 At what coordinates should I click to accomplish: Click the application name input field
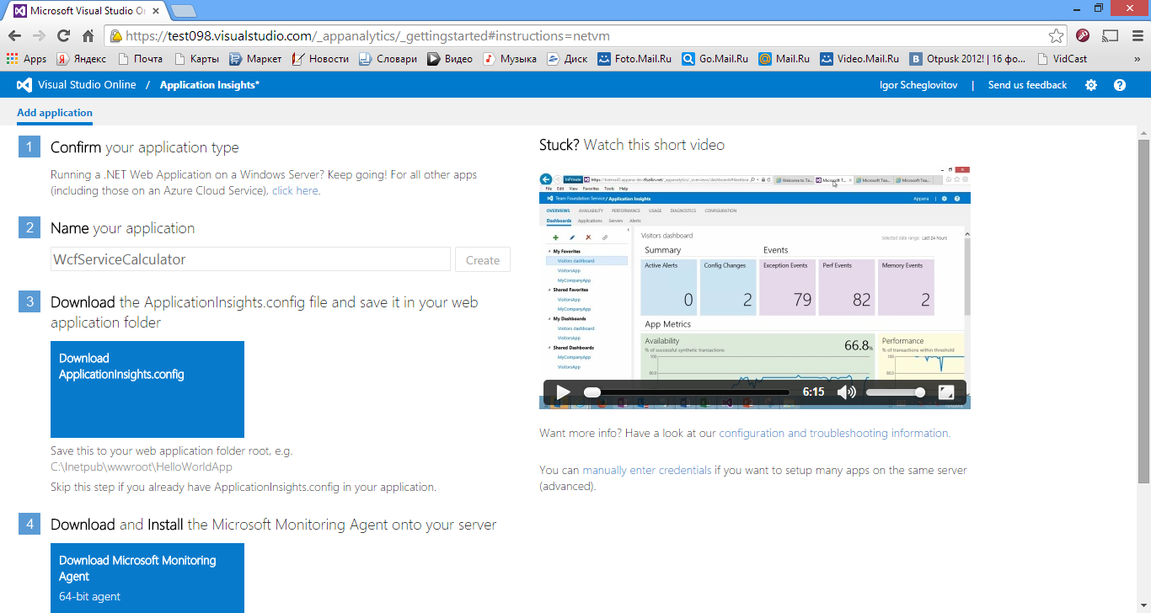coord(250,259)
